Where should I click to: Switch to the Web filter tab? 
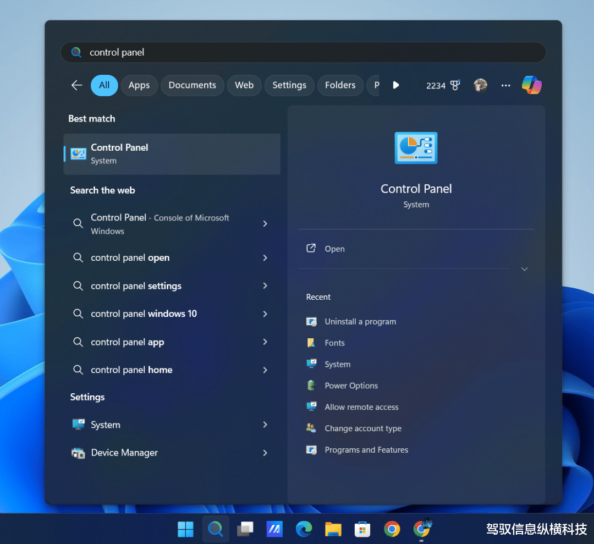pos(244,85)
